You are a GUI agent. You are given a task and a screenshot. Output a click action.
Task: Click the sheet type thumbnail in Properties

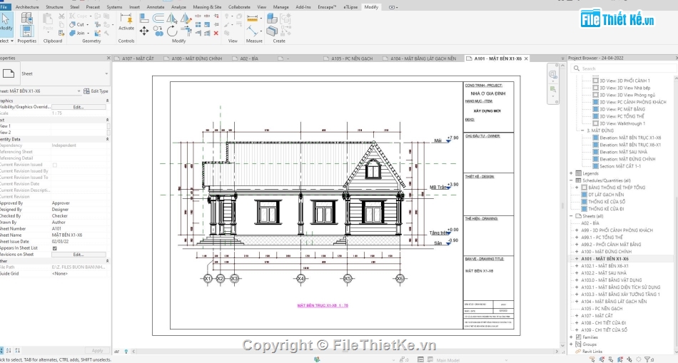(9, 73)
